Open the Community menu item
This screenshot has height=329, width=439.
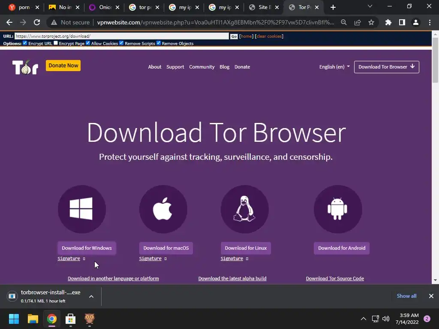pyautogui.click(x=201, y=67)
